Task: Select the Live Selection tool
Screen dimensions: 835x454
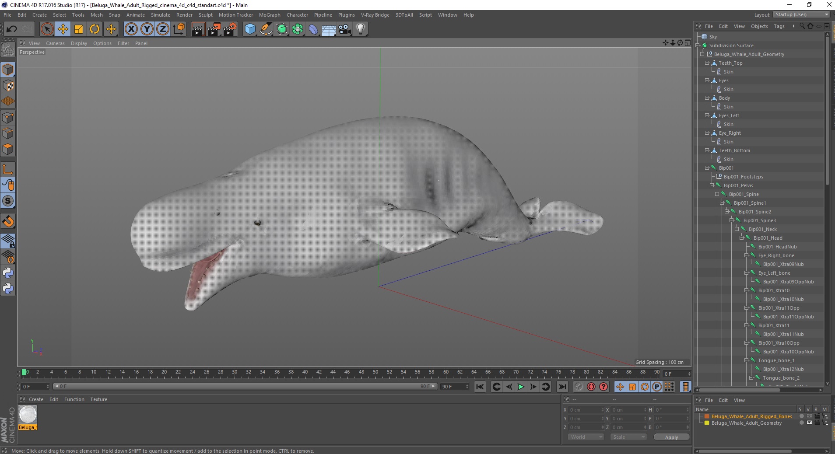Action: (x=47, y=29)
